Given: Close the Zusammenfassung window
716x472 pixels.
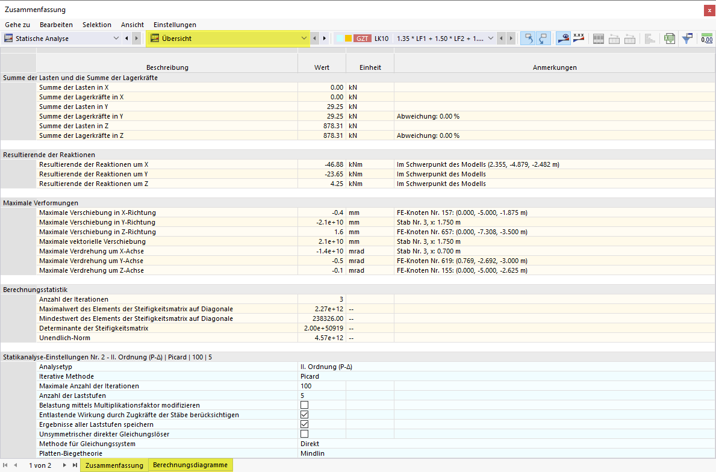Looking at the screenshot, I should tap(709, 10).
